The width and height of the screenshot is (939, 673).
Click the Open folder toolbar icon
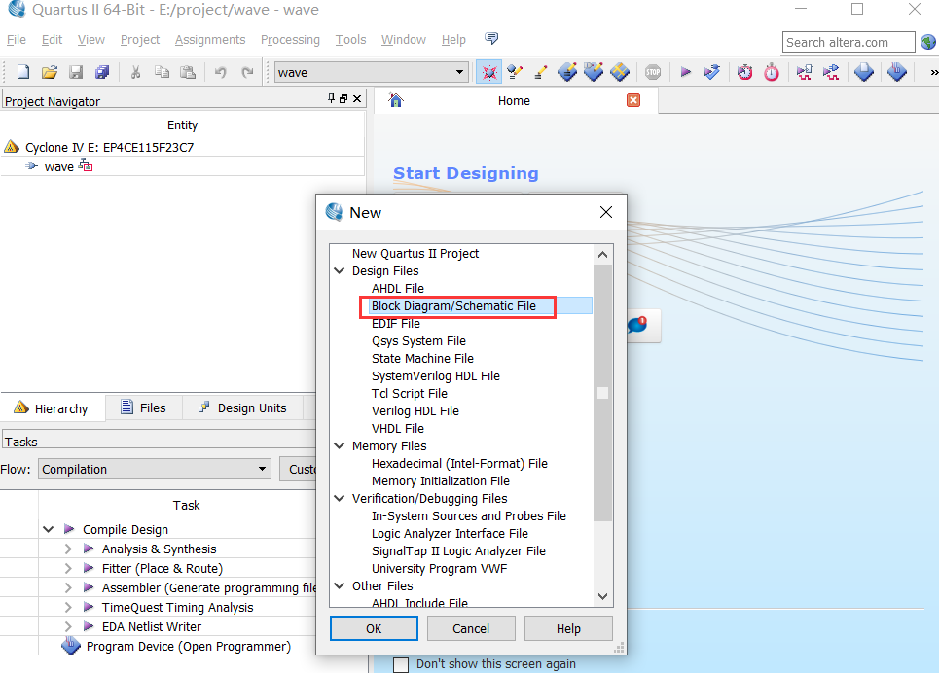coord(49,72)
